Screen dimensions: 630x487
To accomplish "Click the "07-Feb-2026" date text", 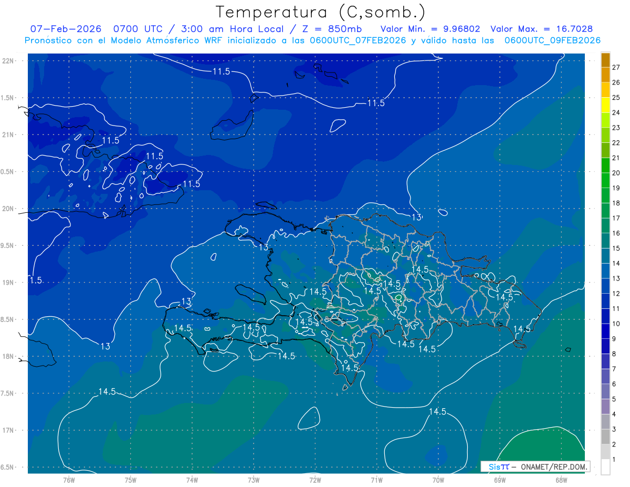I will [67, 29].
